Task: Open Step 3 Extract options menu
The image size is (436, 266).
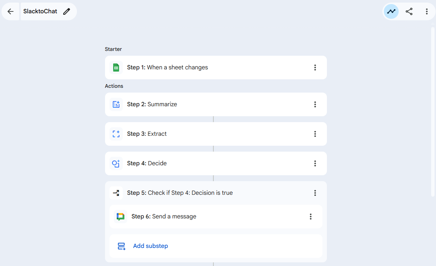Action: click(x=315, y=134)
